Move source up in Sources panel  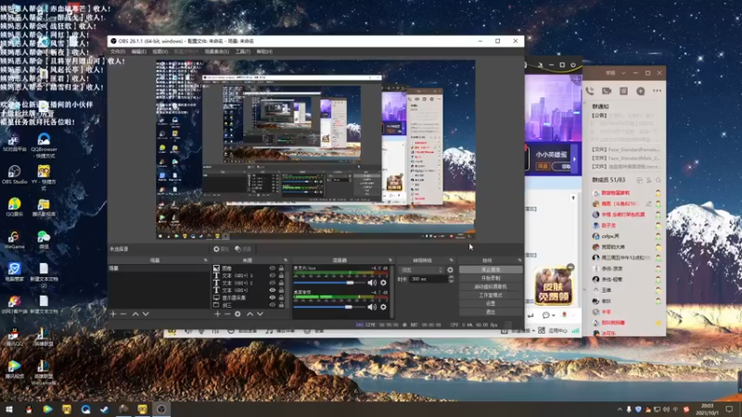coord(249,314)
